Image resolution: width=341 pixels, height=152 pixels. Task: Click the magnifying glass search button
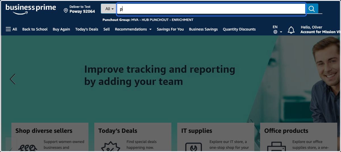tap(312, 9)
